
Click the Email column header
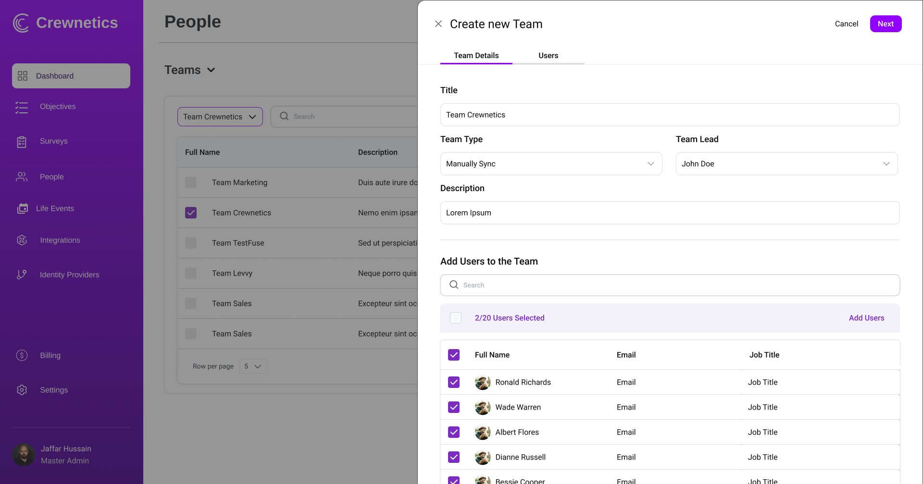(x=626, y=355)
